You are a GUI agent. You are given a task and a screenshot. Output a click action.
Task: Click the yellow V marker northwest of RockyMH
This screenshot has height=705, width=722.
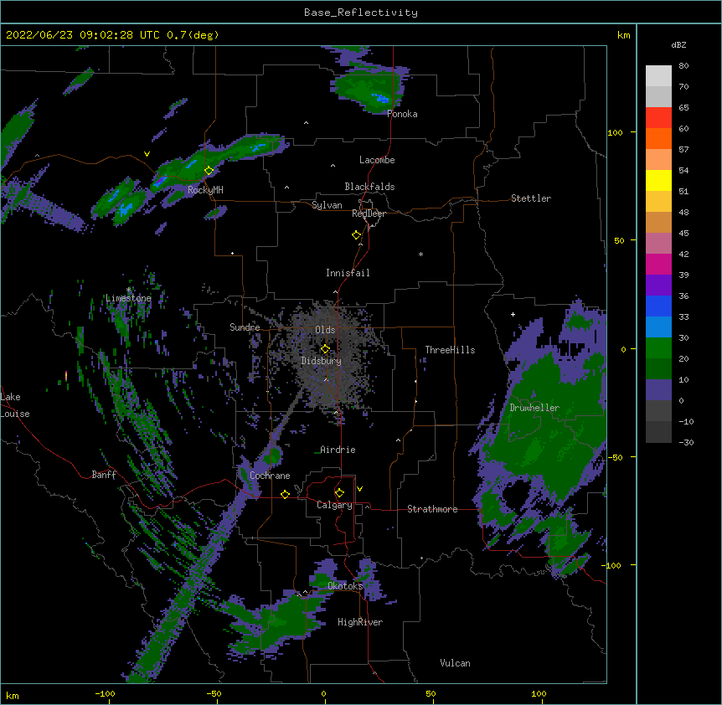[x=147, y=154]
